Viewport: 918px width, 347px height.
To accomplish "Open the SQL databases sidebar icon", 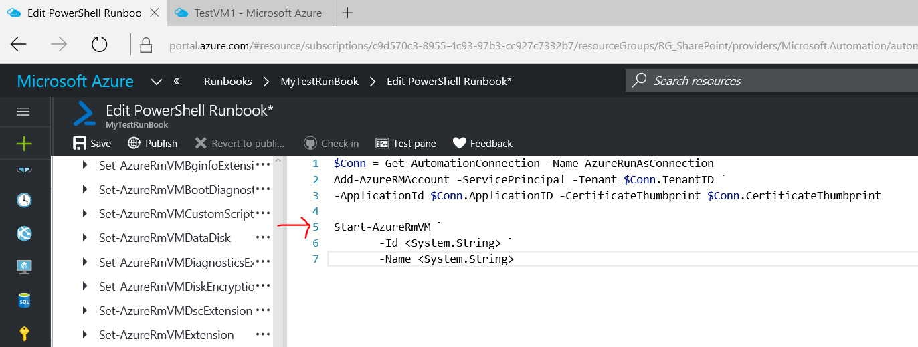I will [x=24, y=300].
